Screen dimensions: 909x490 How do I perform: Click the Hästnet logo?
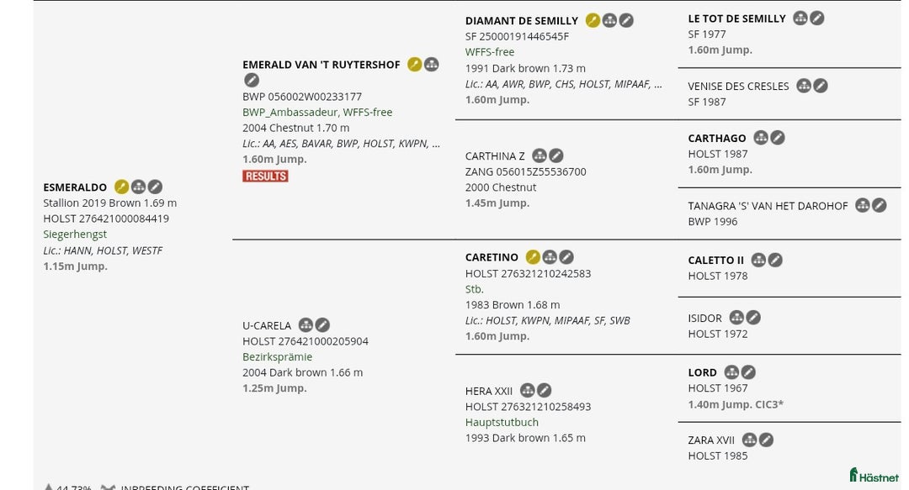point(874,476)
